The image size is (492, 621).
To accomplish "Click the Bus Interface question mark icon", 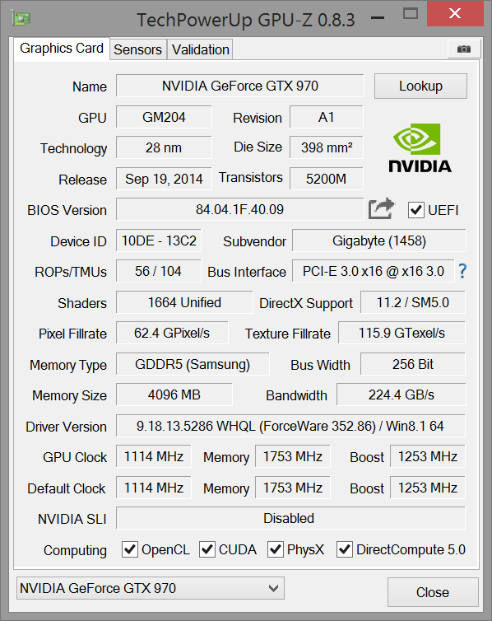I will [462, 271].
